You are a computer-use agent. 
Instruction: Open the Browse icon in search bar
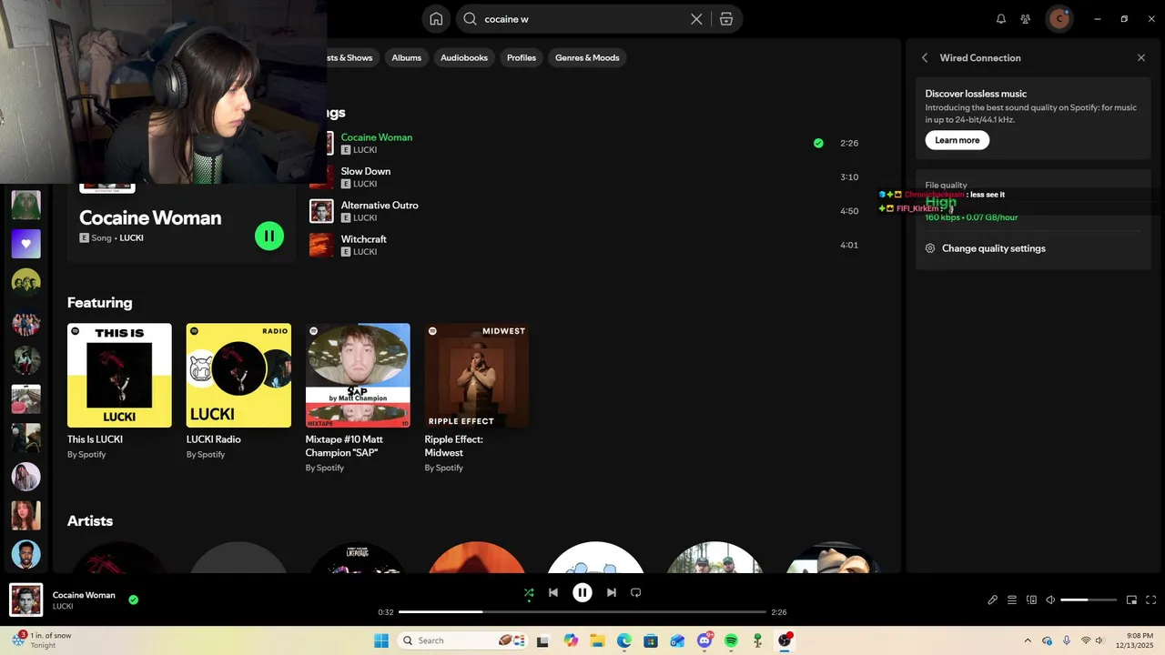pos(726,19)
